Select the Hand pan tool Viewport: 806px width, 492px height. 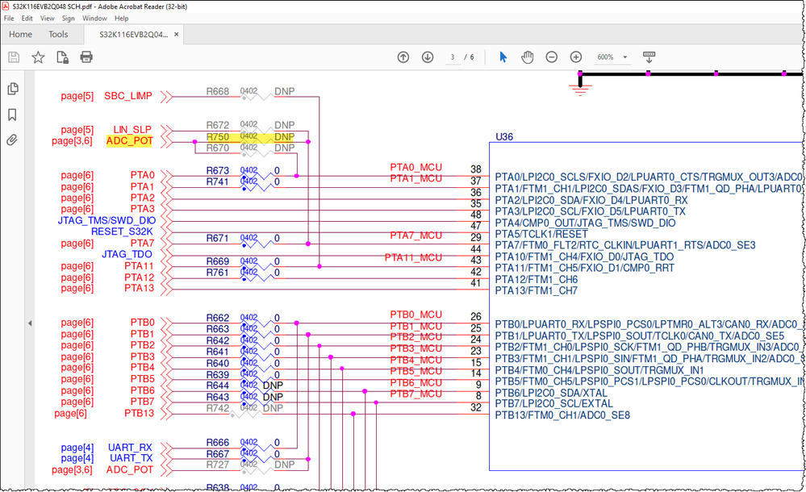[x=527, y=57]
